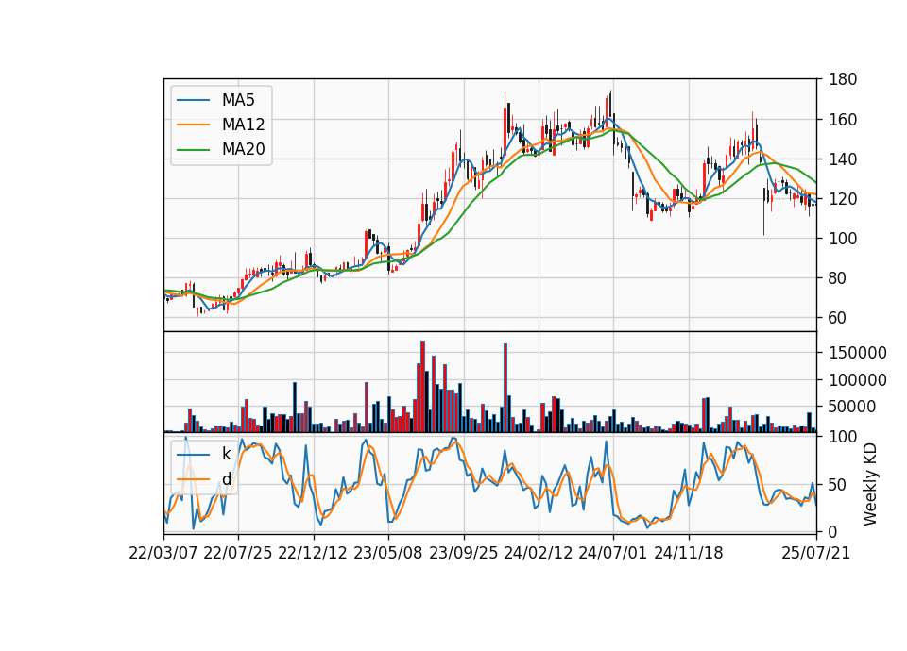Click the 0 tick on Weekly KD axis
Viewport: 907px width, 651px height.
tap(833, 532)
